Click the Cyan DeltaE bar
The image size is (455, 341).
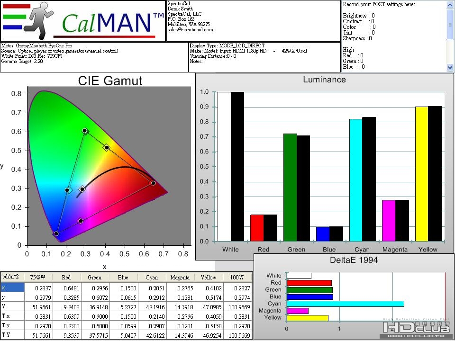click(x=346, y=304)
